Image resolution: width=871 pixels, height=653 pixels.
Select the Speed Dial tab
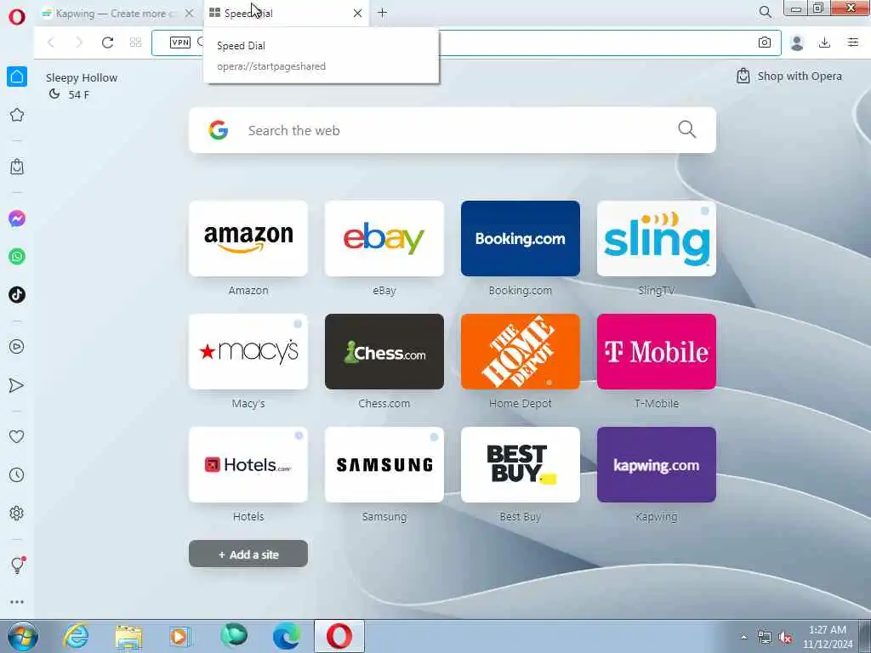[x=286, y=14]
